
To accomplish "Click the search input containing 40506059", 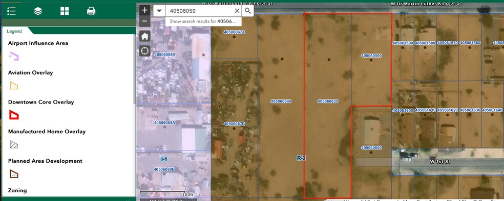I will click(x=200, y=11).
